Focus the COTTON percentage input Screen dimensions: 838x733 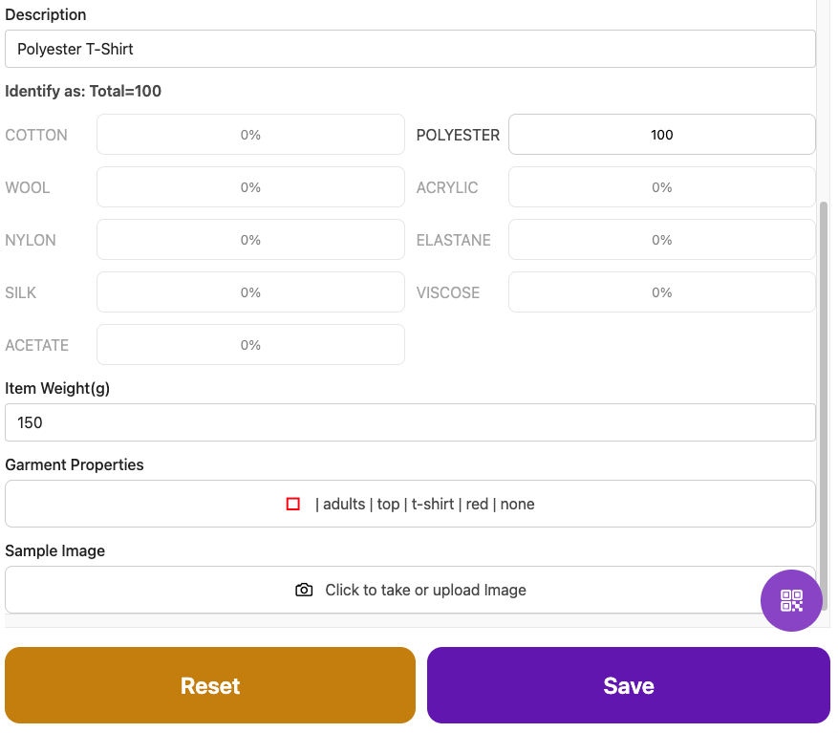pos(250,135)
